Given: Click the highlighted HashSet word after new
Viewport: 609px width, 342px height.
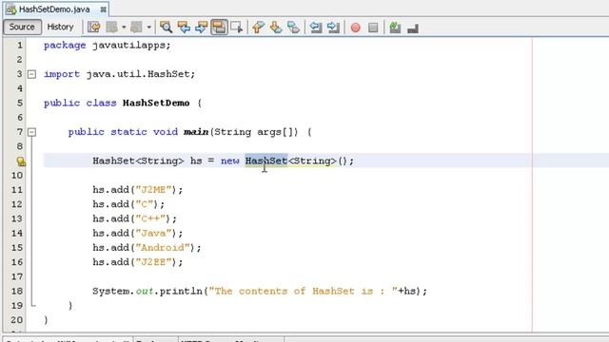Looking at the screenshot, I should click(x=266, y=161).
